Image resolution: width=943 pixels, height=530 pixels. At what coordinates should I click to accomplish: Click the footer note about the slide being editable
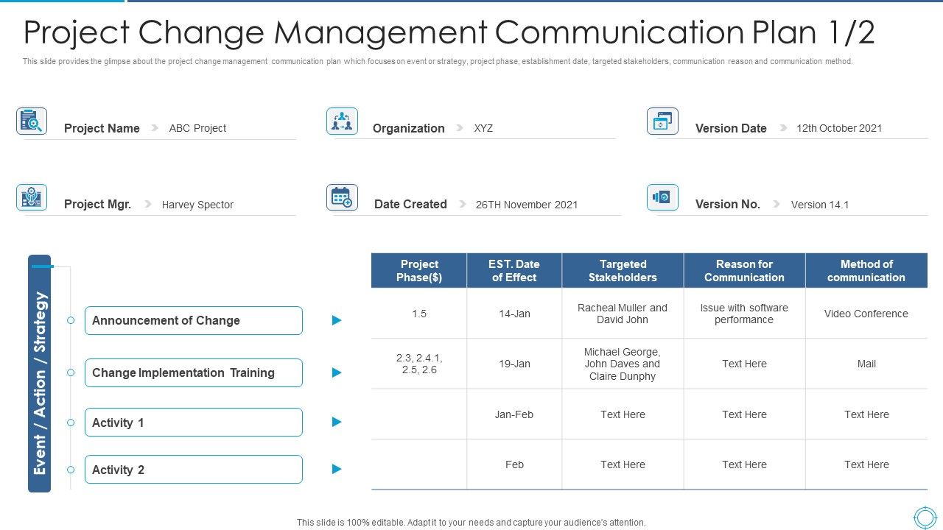[471, 523]
